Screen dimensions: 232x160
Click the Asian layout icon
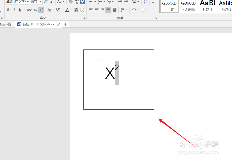[x=134, y=2]
